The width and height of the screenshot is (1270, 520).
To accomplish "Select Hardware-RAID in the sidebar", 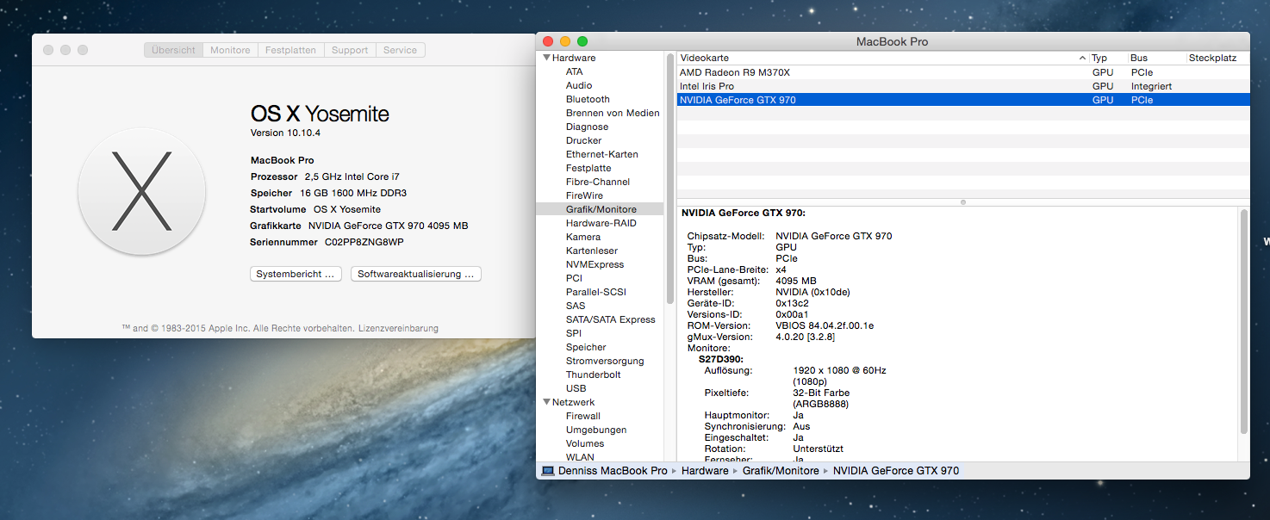I will pyautogui.click(x=600, y=223).
